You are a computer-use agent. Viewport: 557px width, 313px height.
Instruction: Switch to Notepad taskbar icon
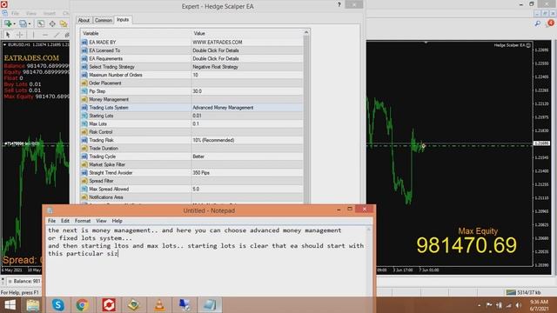point(210,305)
